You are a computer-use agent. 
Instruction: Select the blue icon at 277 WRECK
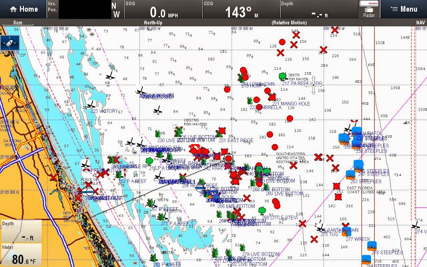(x=346, y=231)
